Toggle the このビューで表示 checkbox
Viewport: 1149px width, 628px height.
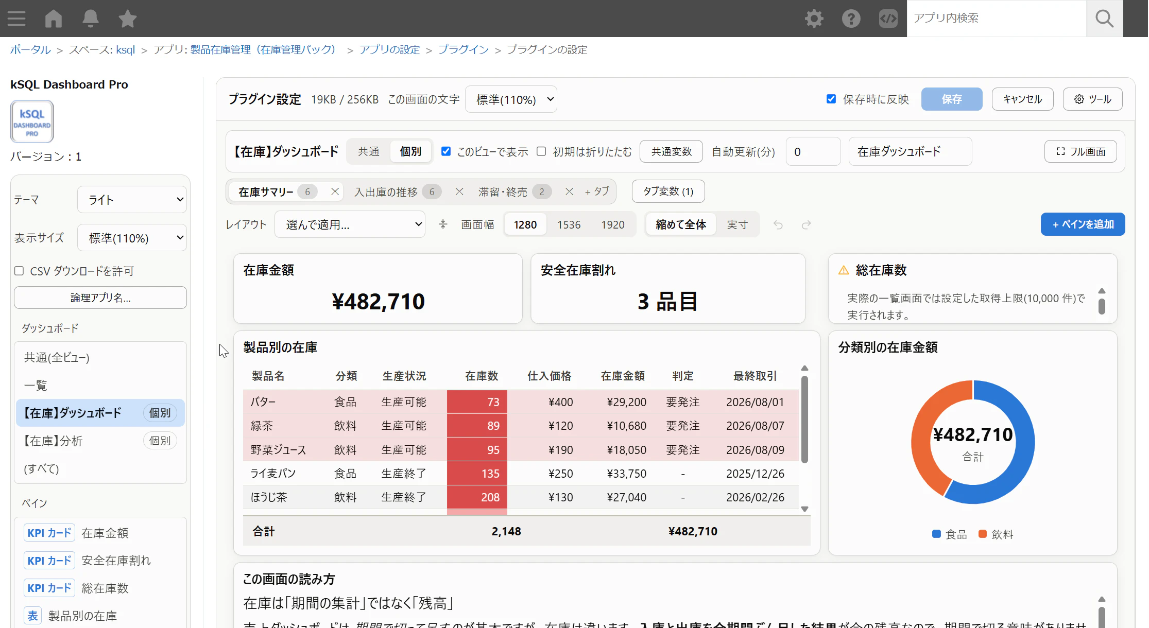(x=446, y=151)
